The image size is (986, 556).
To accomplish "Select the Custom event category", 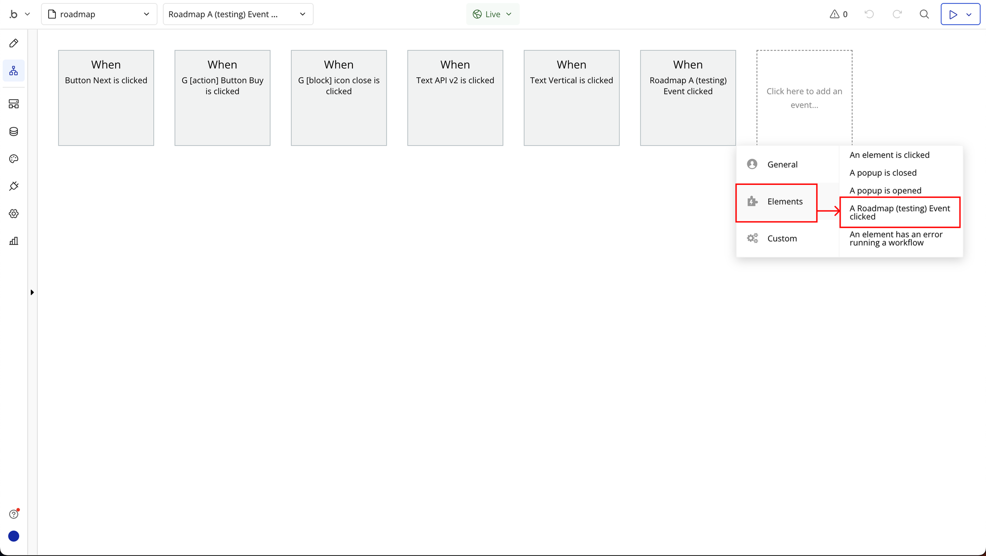I will (782, 238).
